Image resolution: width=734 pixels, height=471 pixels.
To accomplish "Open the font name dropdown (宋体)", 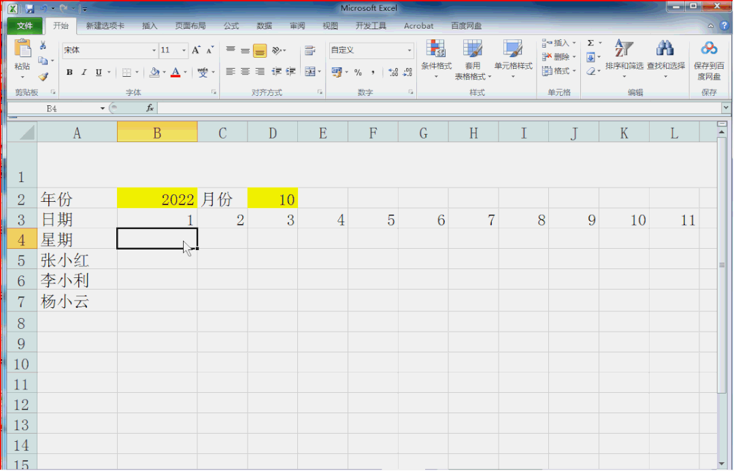I will [154, 50].
